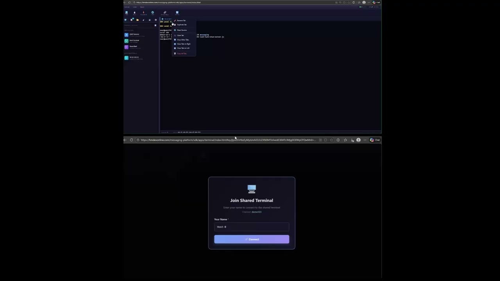Select the CMD Terminal entry in the sidebar
500x281 pixels.
click(134, 34)
